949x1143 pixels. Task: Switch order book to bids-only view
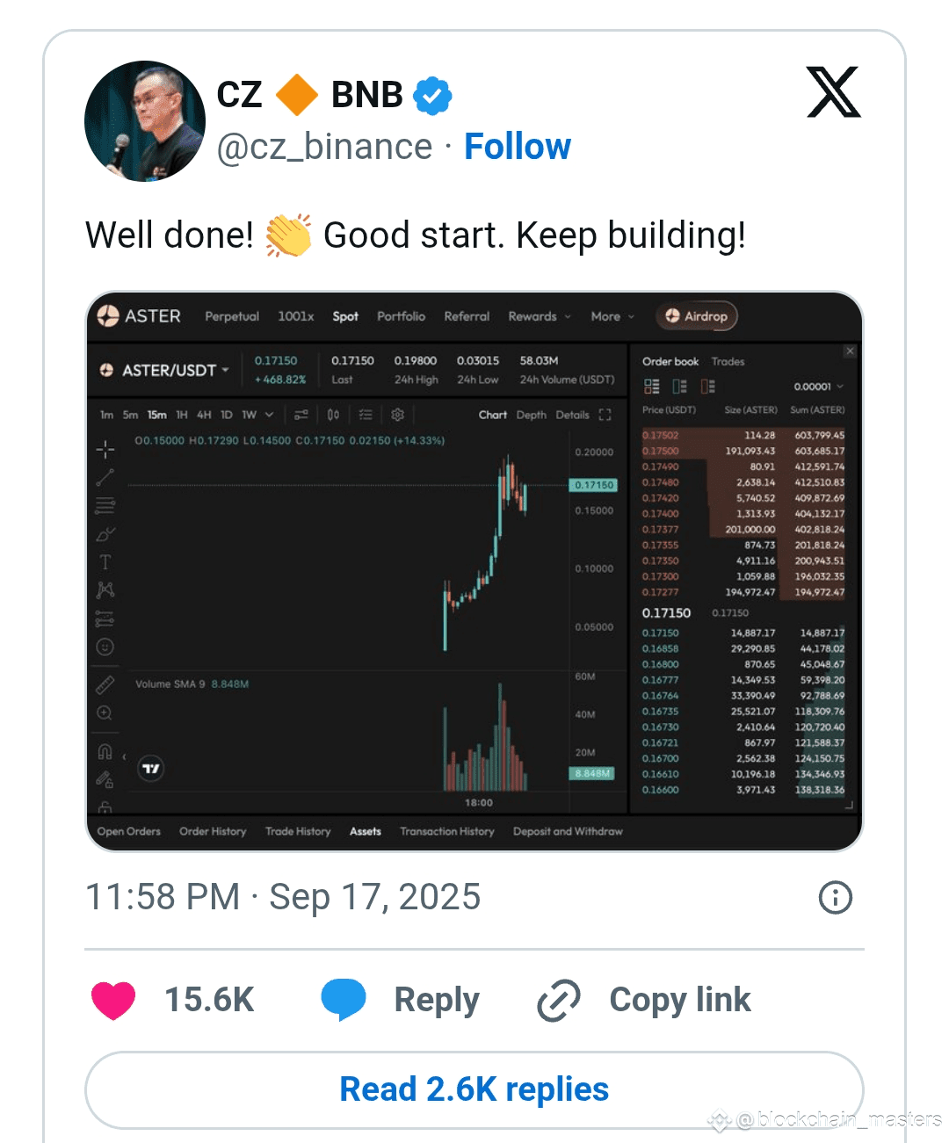[x=679, y=387]
